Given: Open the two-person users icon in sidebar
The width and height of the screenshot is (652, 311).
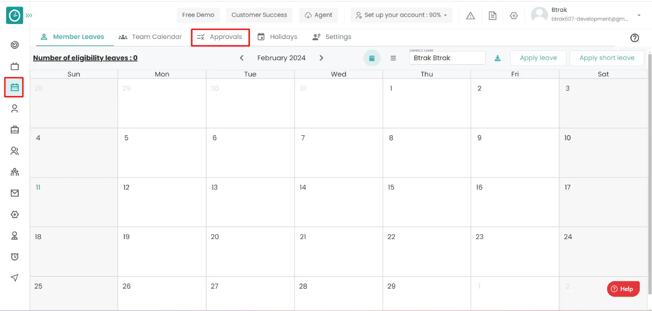Looking at the screenshot, I should [15, 151].
